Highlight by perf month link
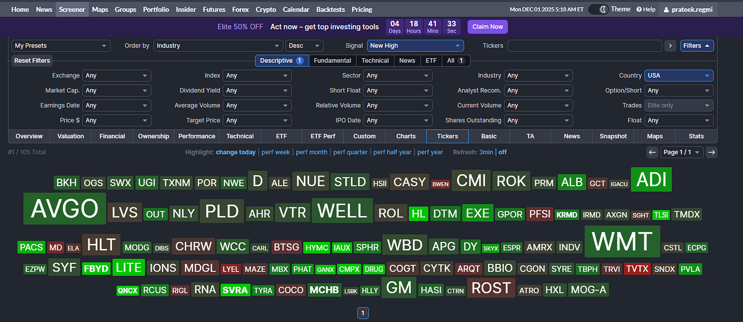The width and height of the screenshot is (743, 322). pos(311,152)
